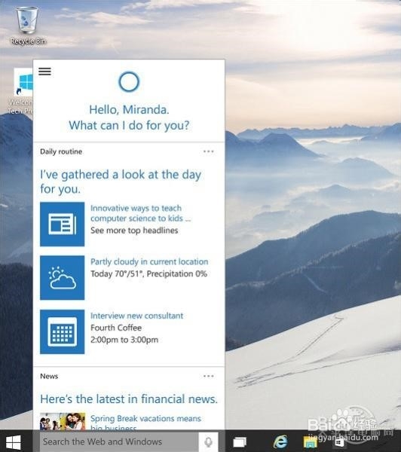Open News section more options dots
Screen dimensions: 401x452
[x=209, y=376]
